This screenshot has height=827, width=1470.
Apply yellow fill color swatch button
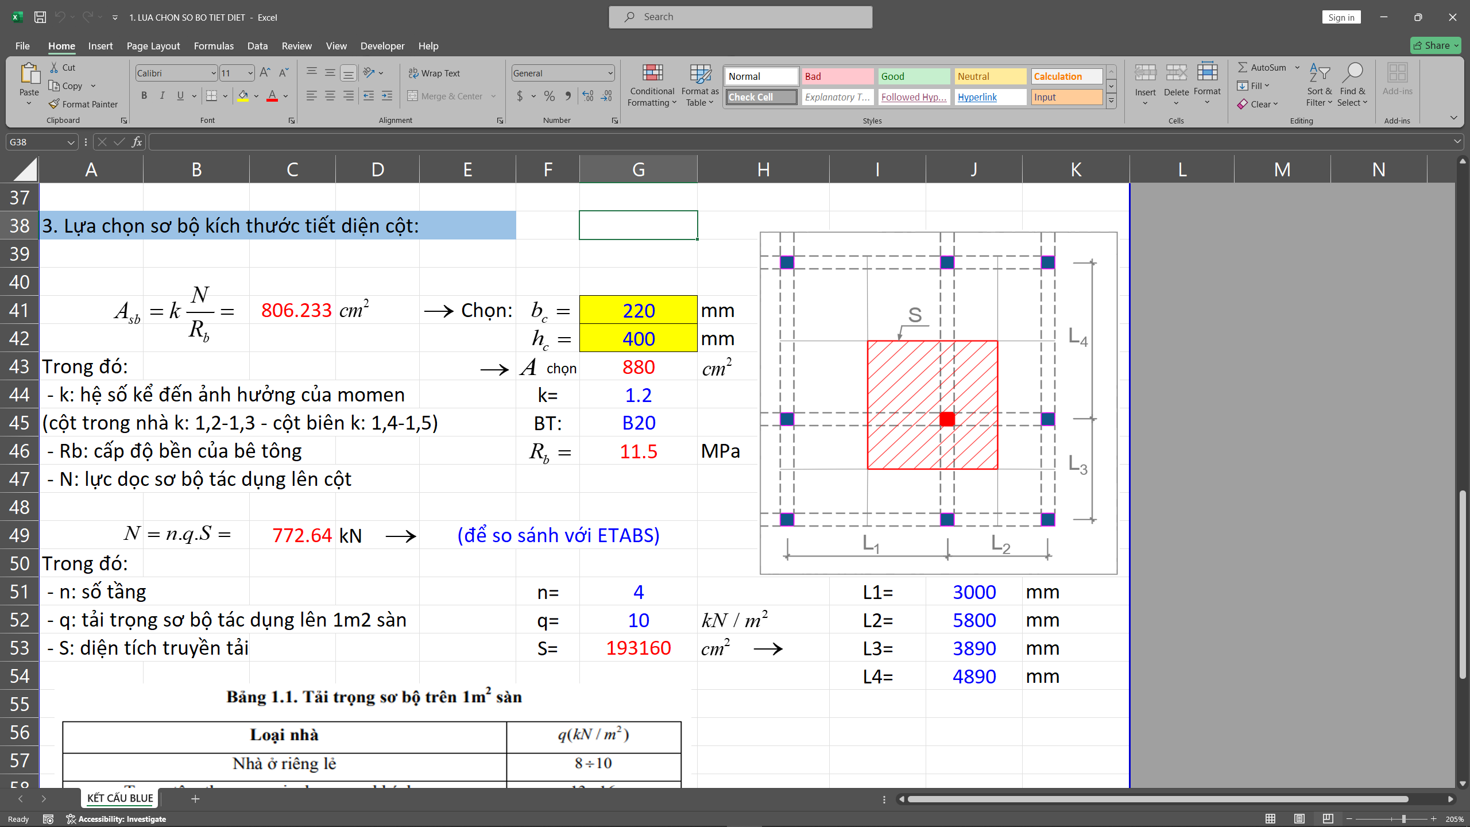click(243, 96)
